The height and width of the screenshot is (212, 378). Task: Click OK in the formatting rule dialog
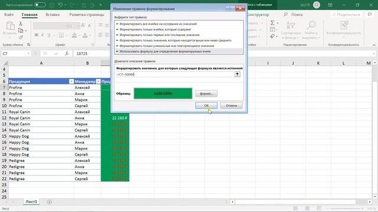point(206,105)
